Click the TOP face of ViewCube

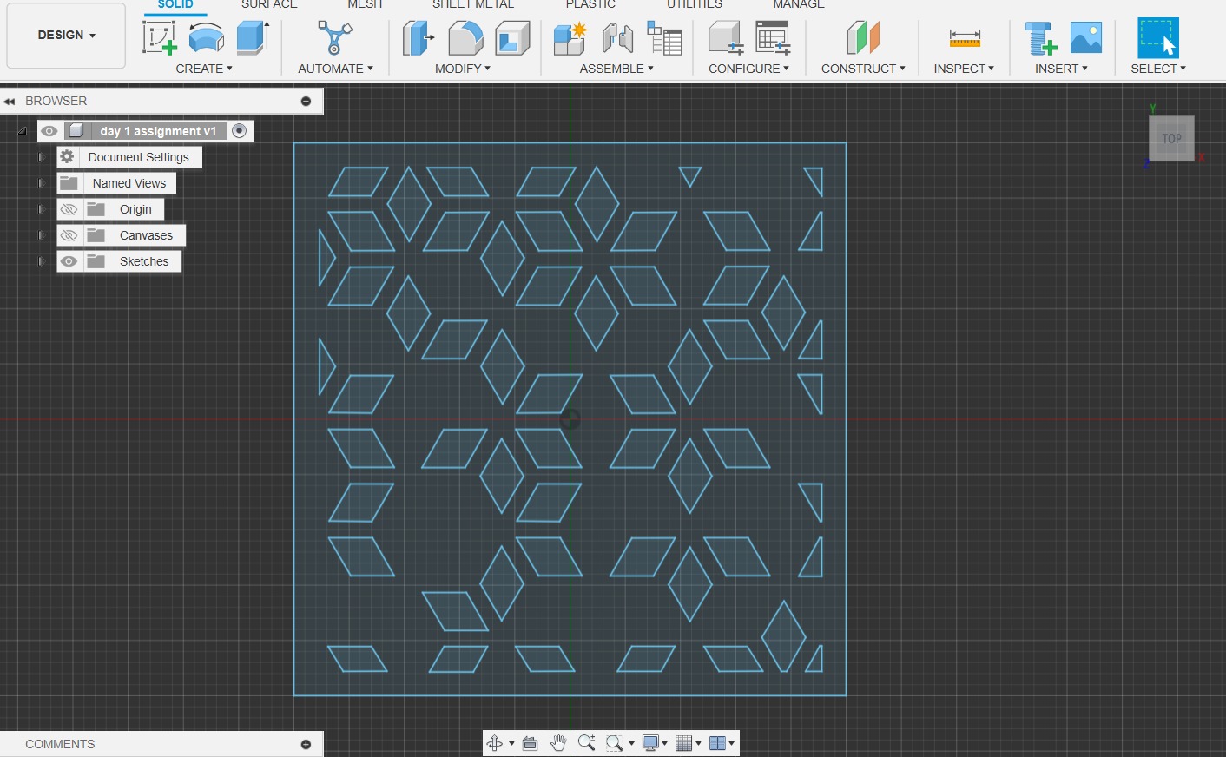1171,138
